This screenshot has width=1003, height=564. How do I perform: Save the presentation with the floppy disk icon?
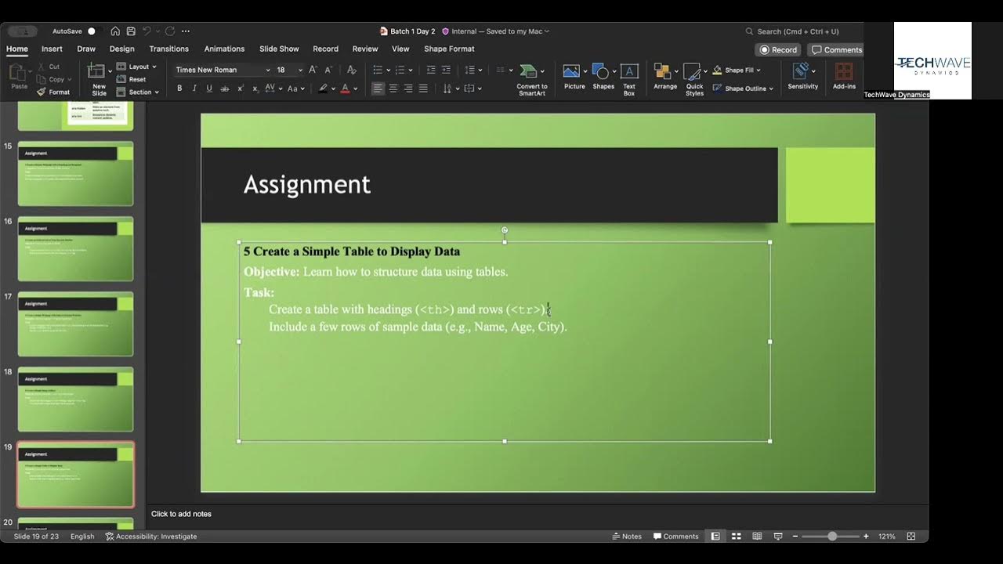click(131, 31)
